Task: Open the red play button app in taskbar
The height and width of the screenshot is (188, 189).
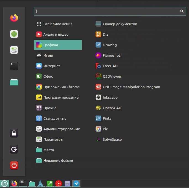Action: [59, 184]
